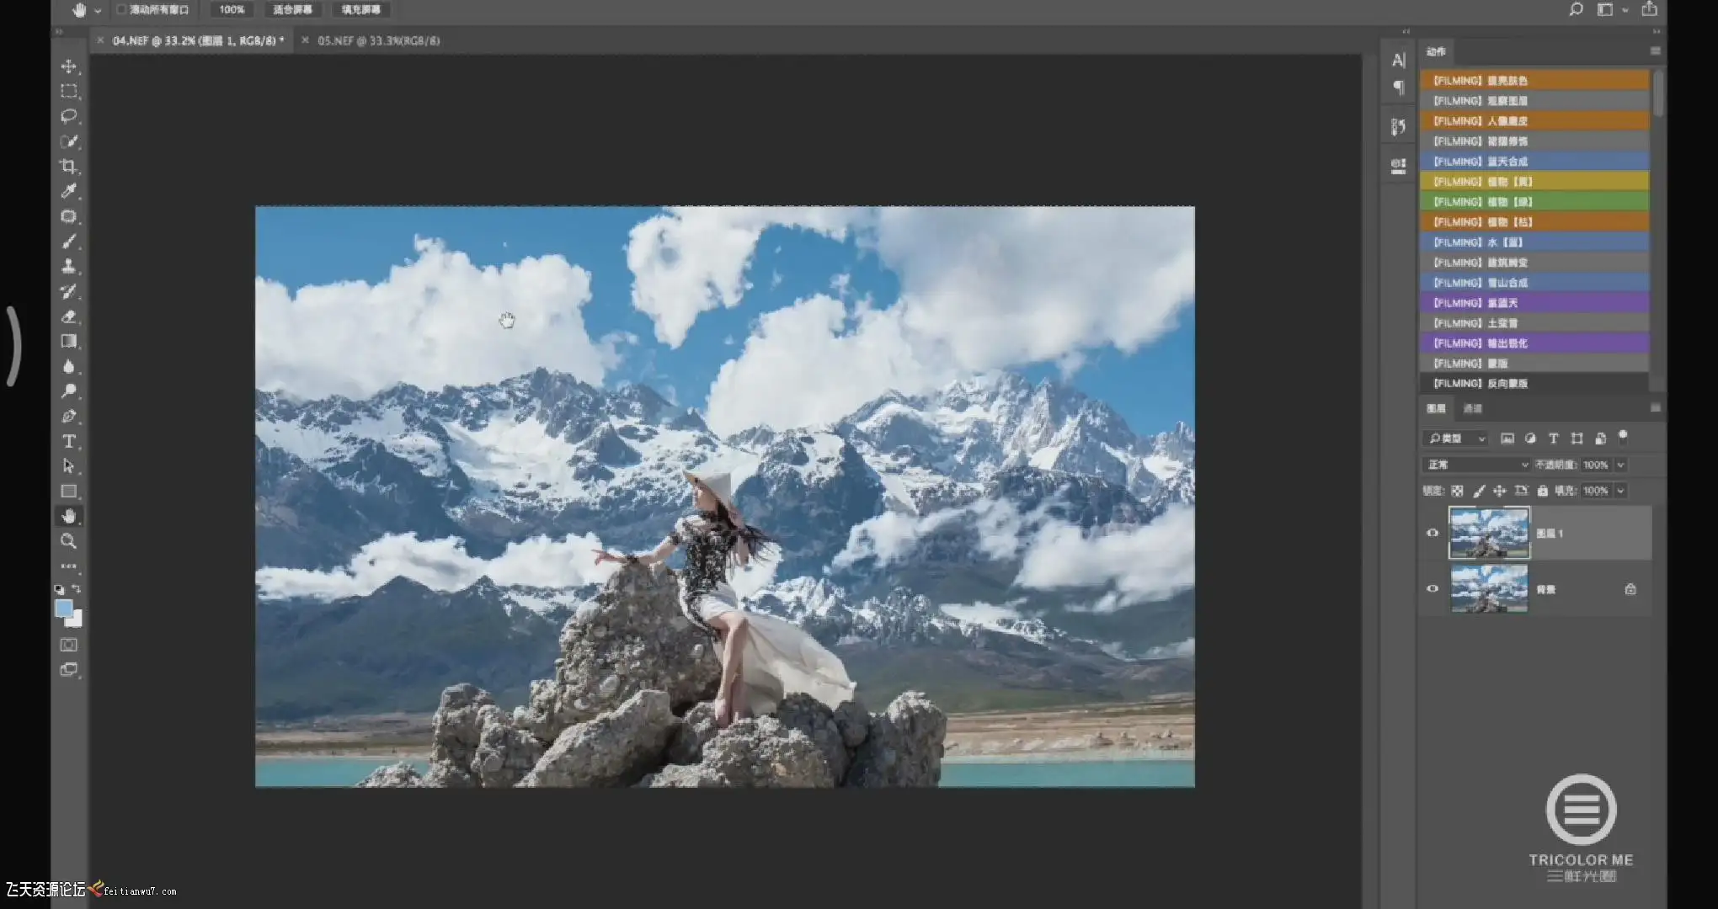Pick the Eyedropper tool
Image resolution: width=1718 pixels, height=909 pixels.
(x=69, y=191)
